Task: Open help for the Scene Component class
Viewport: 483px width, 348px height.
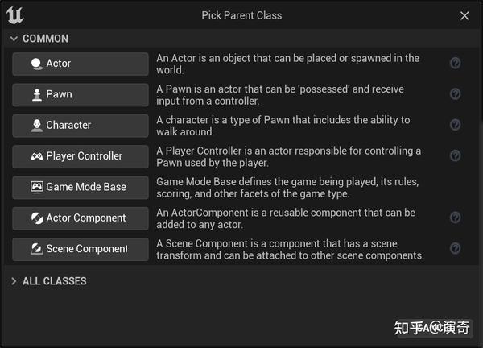Action: click(x=455, y=248)
